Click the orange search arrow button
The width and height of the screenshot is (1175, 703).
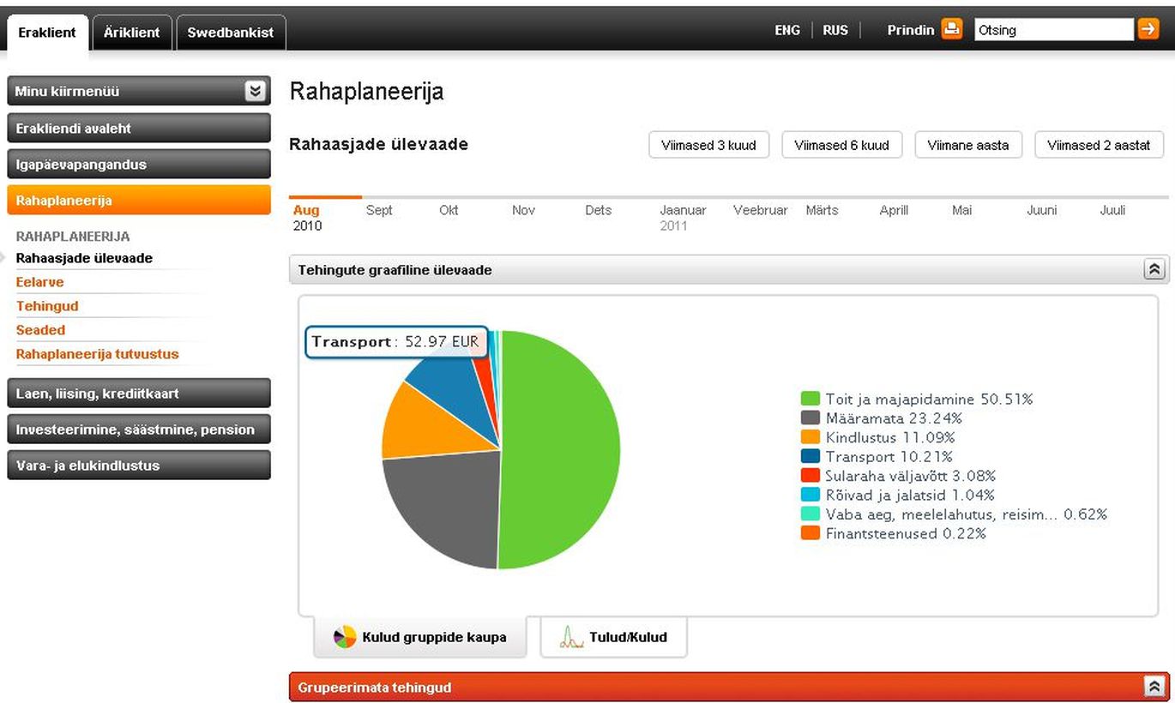click(x=1148, y=29)
